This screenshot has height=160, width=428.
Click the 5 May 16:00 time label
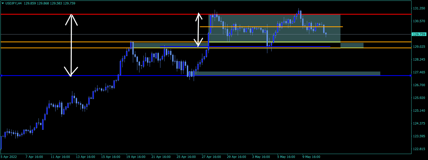(286, 157)
